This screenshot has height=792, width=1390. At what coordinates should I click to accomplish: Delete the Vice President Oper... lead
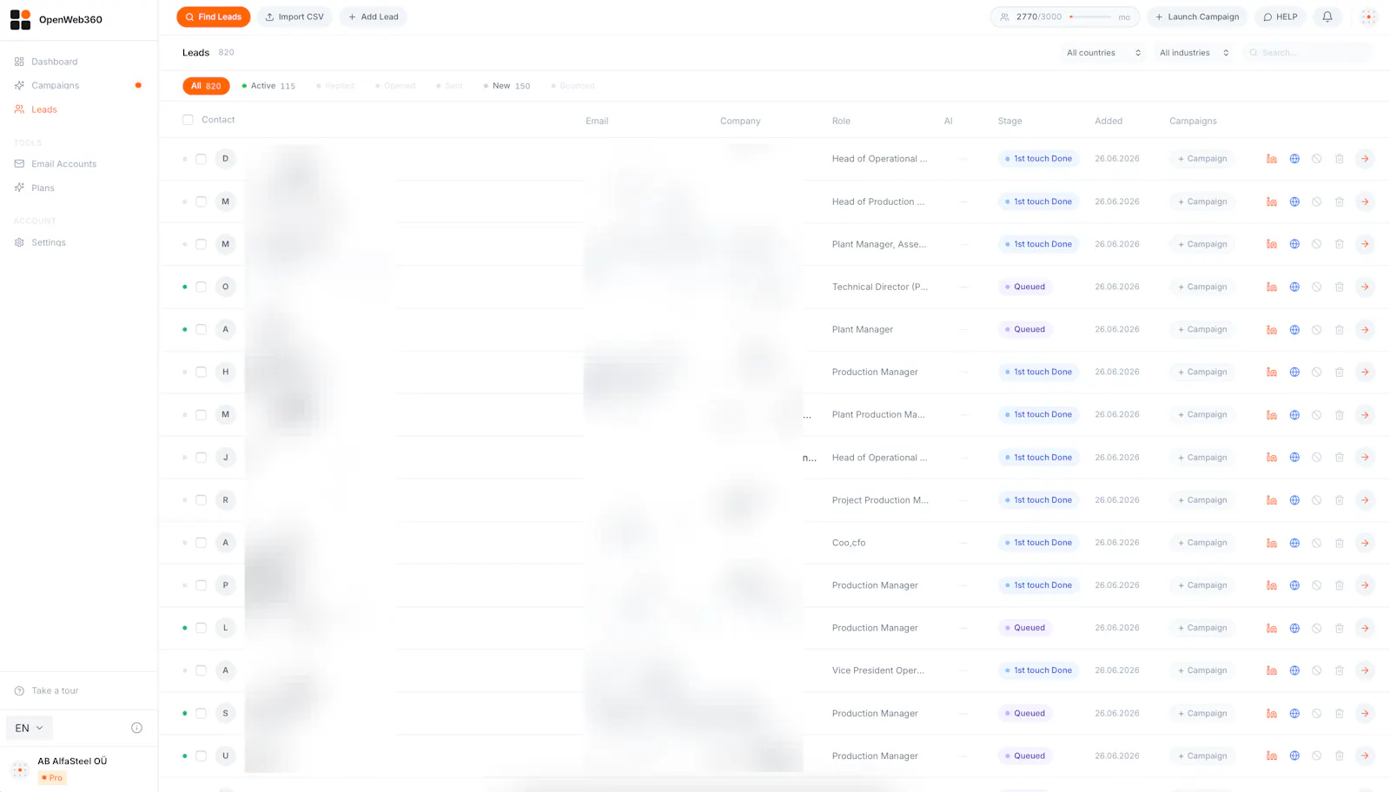(1340, 670)
